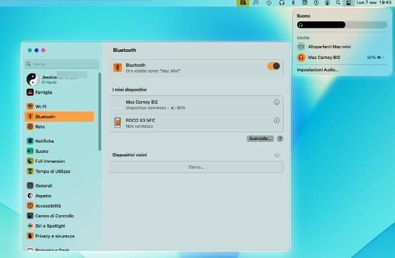Adjust the Suono volume slider
This screenshot has height=258, width=395.
[342, 25]
